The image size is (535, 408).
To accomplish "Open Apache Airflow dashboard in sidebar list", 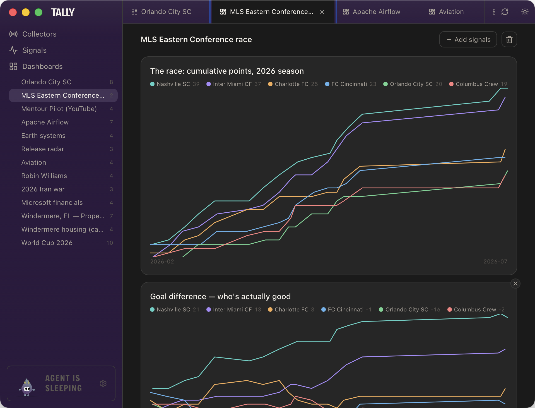I will (x=63, y=122).
